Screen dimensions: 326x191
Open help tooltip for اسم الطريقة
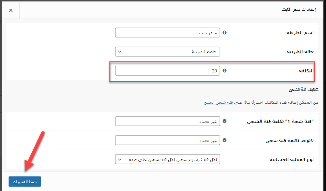pos(225,33)
